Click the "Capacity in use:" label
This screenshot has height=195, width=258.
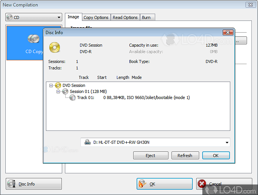143,45
